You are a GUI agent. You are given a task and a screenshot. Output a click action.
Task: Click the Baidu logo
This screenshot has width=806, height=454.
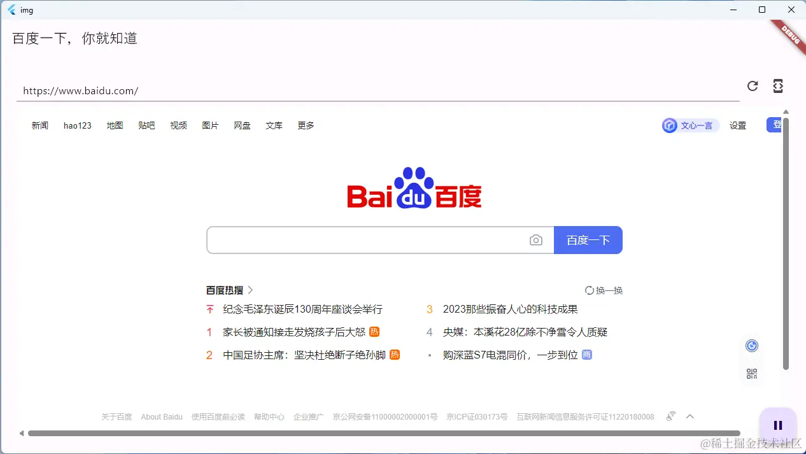(x=414, y=188)
